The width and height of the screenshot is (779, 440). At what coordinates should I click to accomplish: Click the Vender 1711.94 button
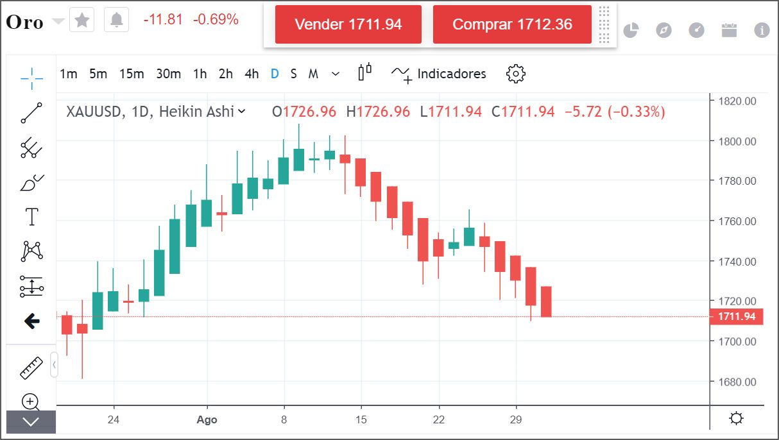348,24
